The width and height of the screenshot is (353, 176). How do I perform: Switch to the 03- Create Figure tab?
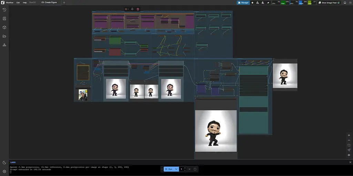coord(49,2)
